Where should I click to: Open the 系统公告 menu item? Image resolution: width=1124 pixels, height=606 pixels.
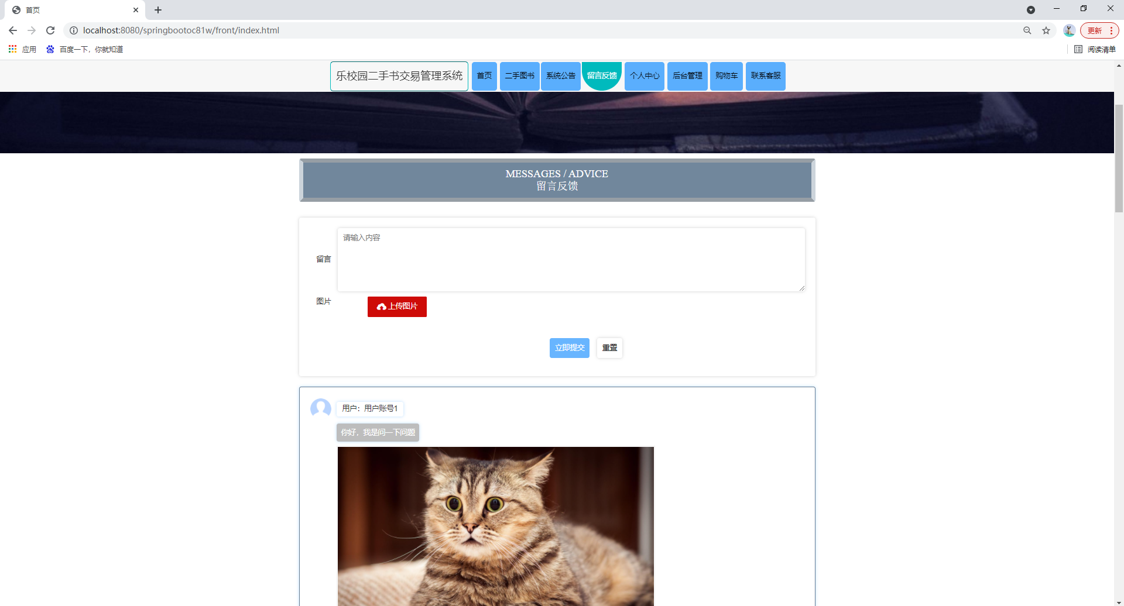coord(561,76)
